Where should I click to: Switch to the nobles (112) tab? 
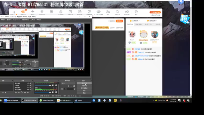click(148, 24)
